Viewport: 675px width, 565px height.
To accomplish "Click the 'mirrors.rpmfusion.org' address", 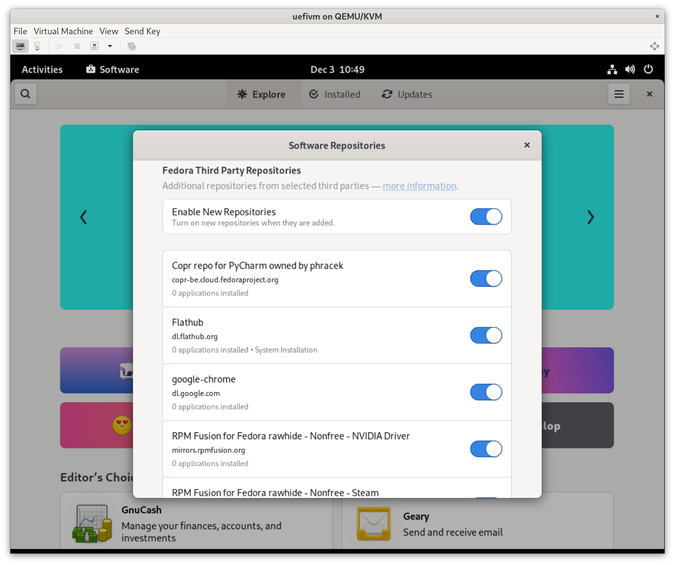I will click(x=208, y=450).
